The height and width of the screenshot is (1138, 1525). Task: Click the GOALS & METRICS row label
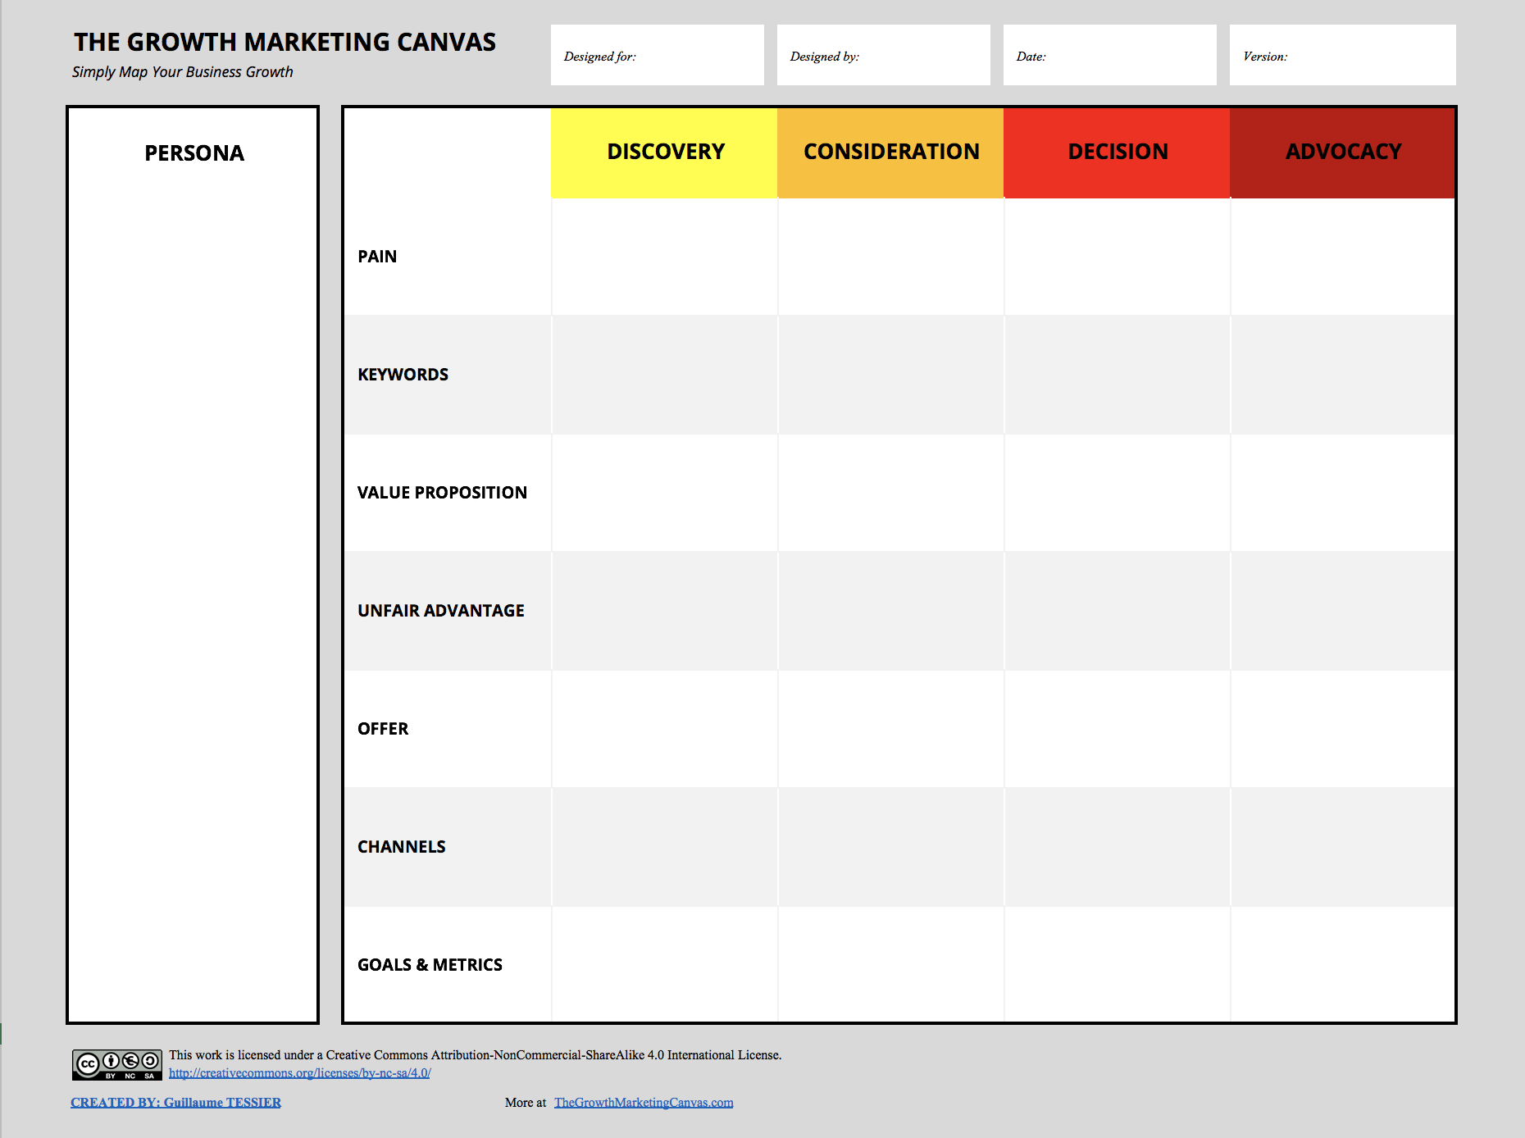coord(429,964)
